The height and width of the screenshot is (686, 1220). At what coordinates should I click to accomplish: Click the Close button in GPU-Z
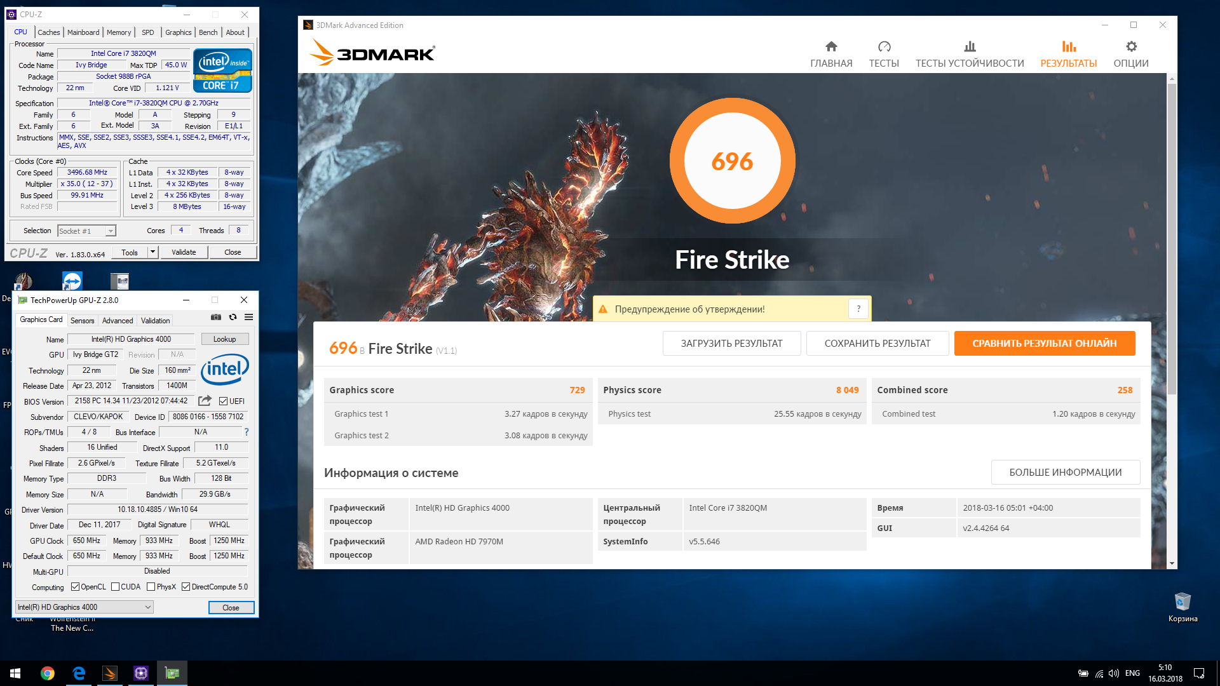(231, 608)
